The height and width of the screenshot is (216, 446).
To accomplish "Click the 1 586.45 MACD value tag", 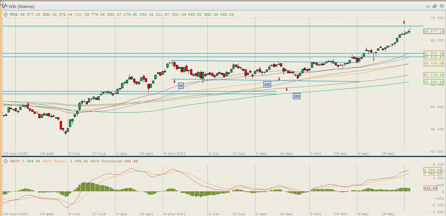I will [432, 170].
